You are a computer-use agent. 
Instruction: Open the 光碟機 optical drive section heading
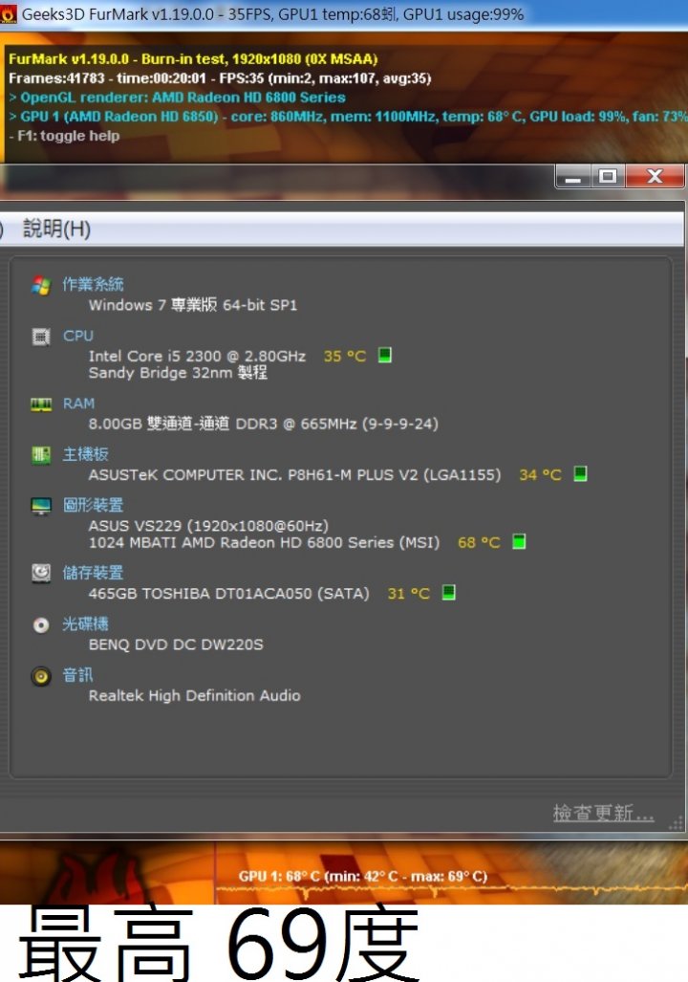[86, 623]
